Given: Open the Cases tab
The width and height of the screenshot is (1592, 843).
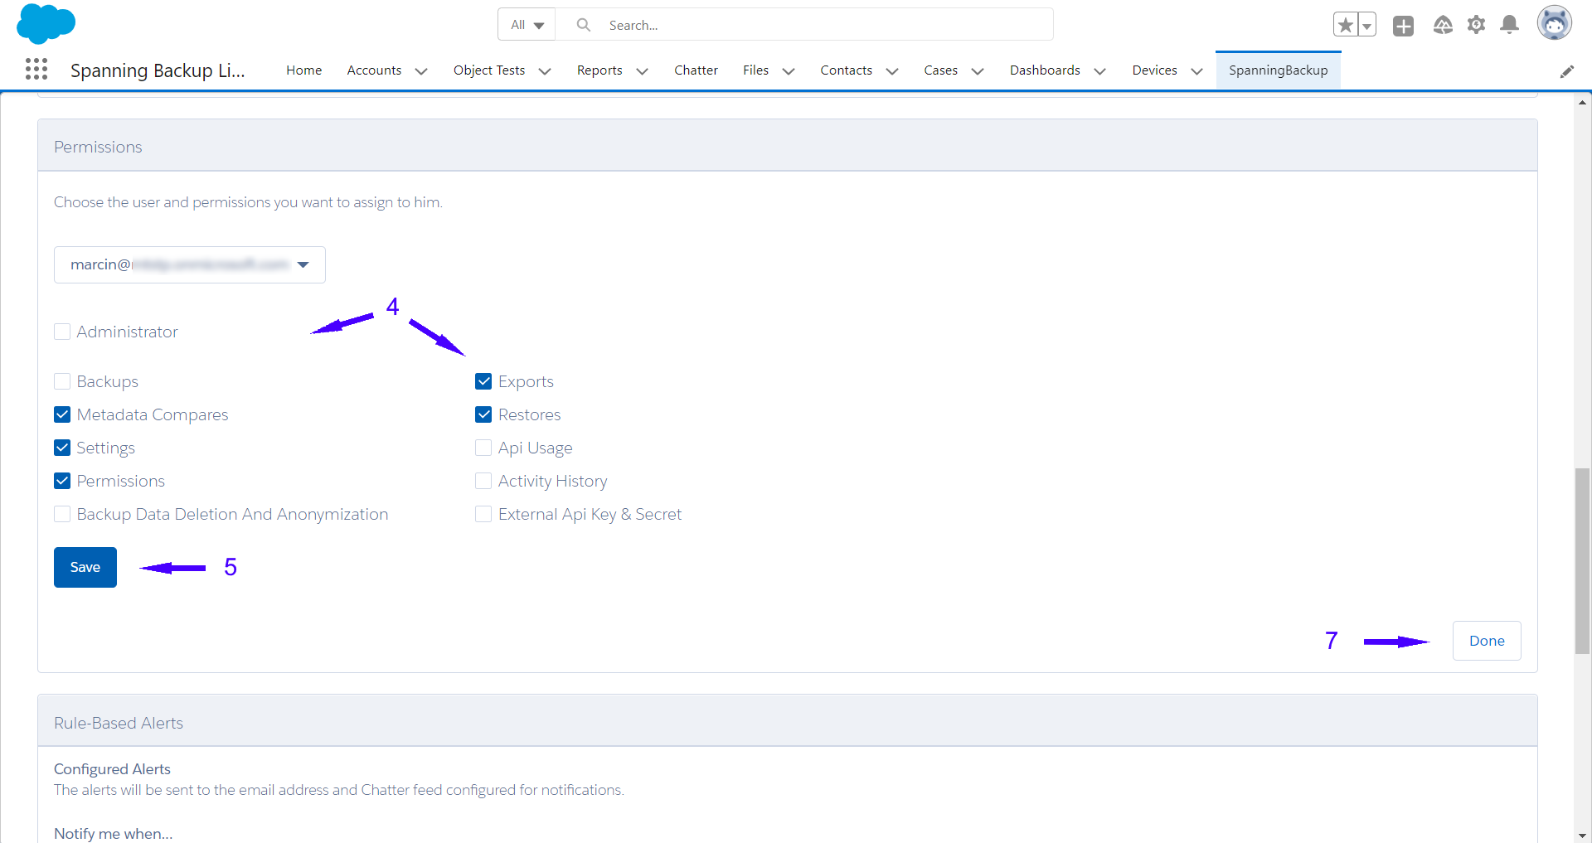Looking at the screenshot, I should pyautogui.click(x=940, y=70).
